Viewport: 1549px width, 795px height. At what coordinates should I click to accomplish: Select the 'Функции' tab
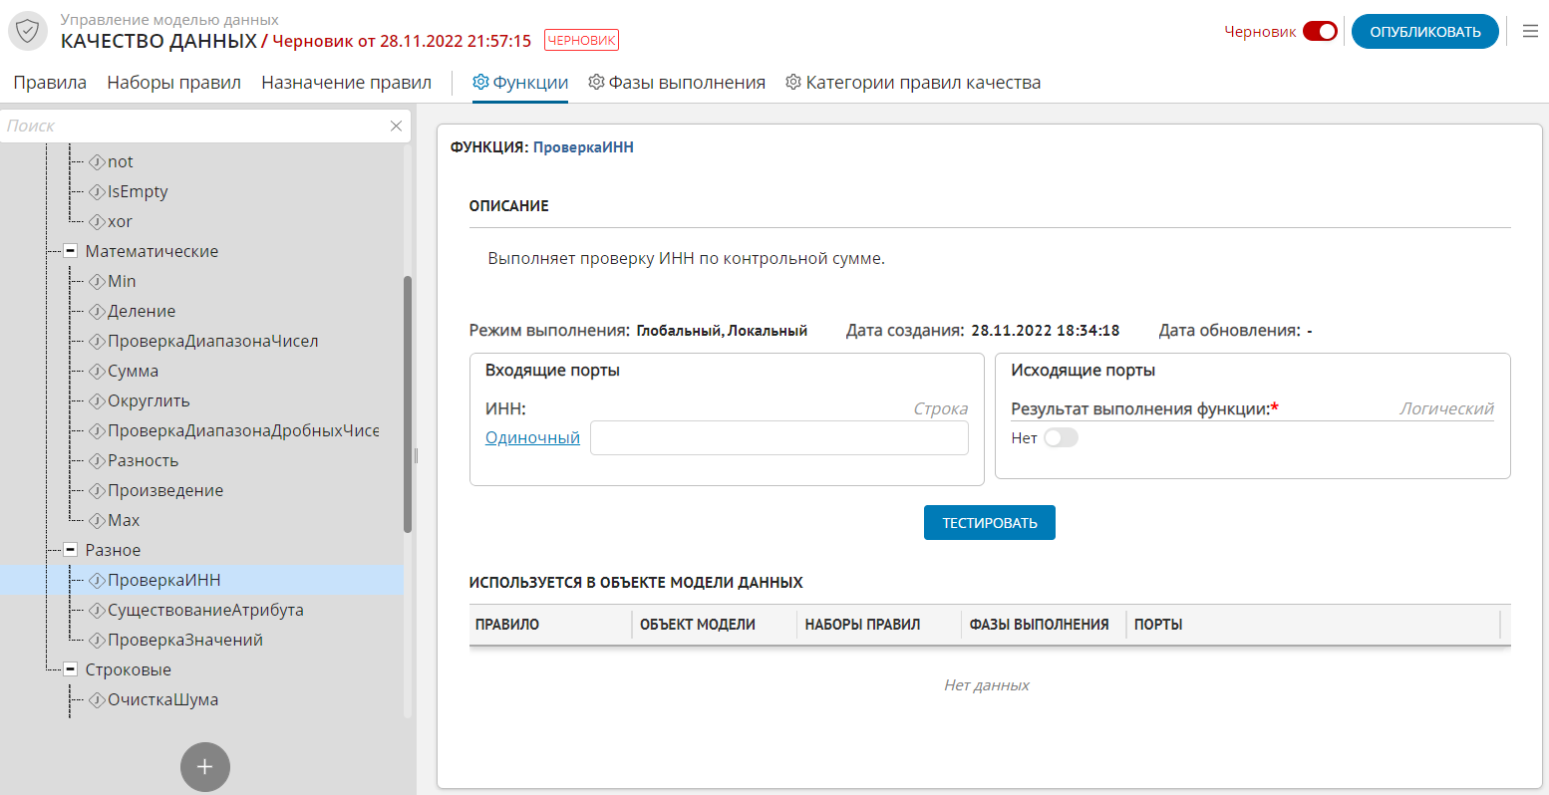pos(520,83)
